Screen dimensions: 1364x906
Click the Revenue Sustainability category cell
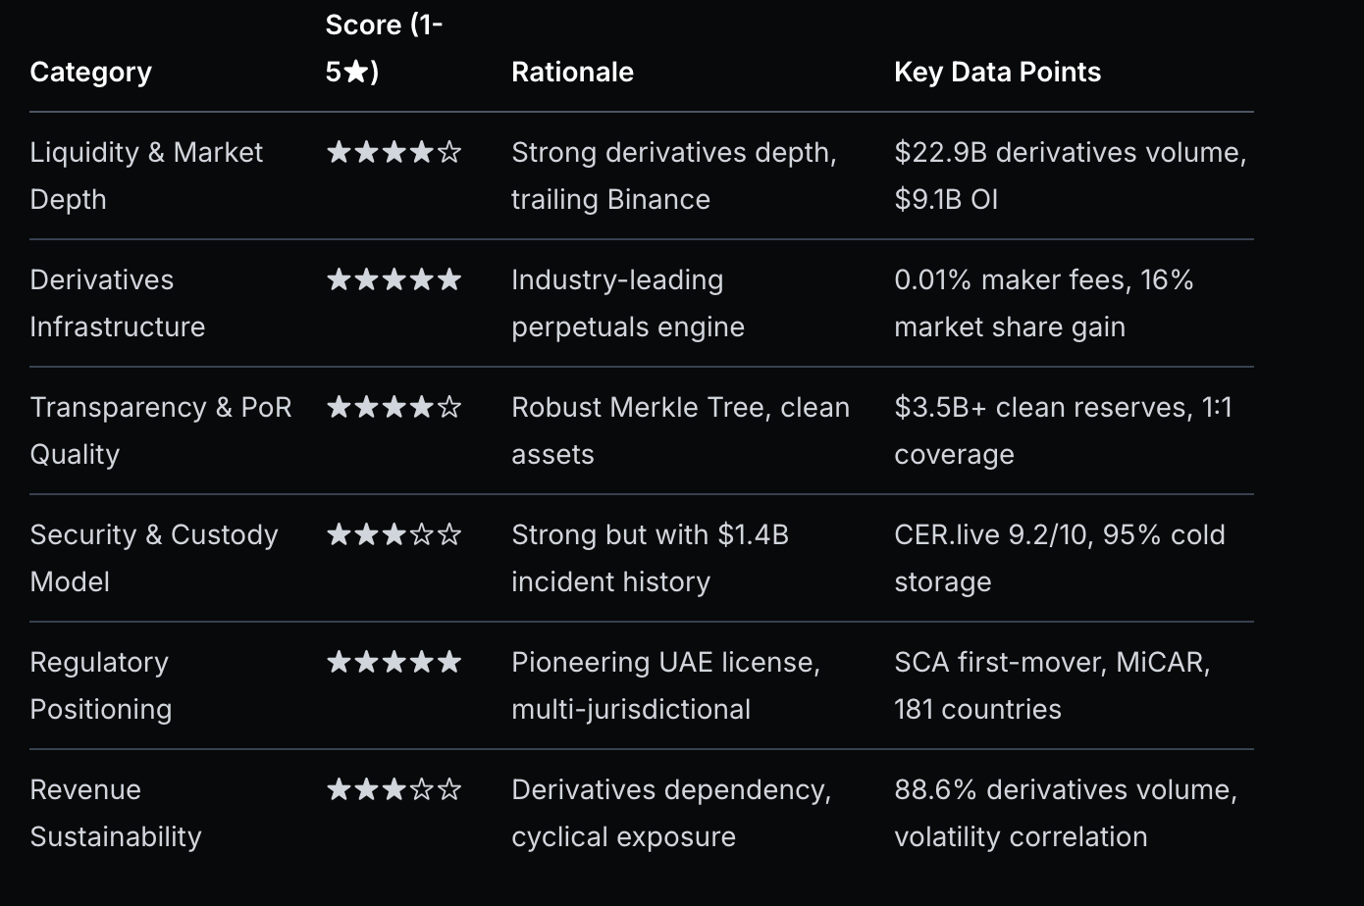pyautogui.click(x=115, y=813)
